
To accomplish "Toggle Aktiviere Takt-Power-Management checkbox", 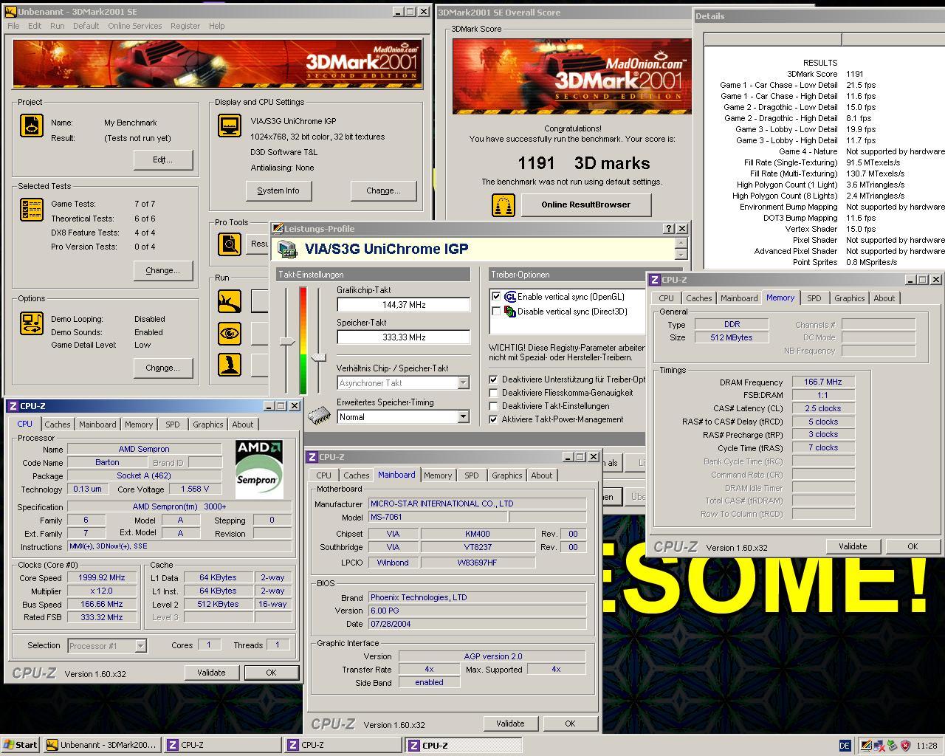I will click(493, 419).
